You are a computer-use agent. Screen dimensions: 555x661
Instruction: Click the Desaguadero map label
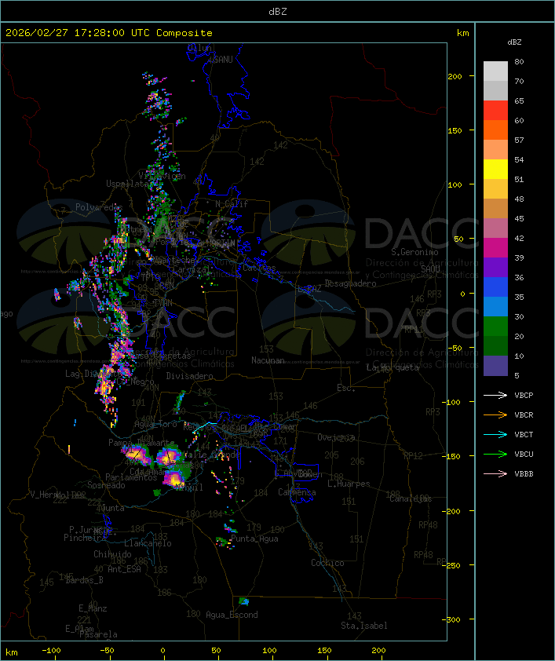[350, 283]
